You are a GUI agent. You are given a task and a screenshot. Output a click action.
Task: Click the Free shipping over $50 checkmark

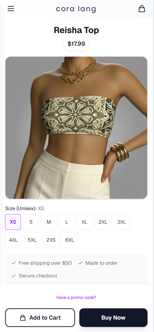(x=14, y=263)
